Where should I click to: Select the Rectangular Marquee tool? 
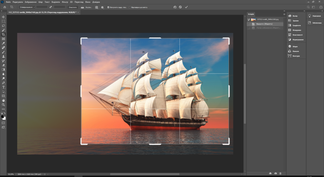tap(3, 21)
